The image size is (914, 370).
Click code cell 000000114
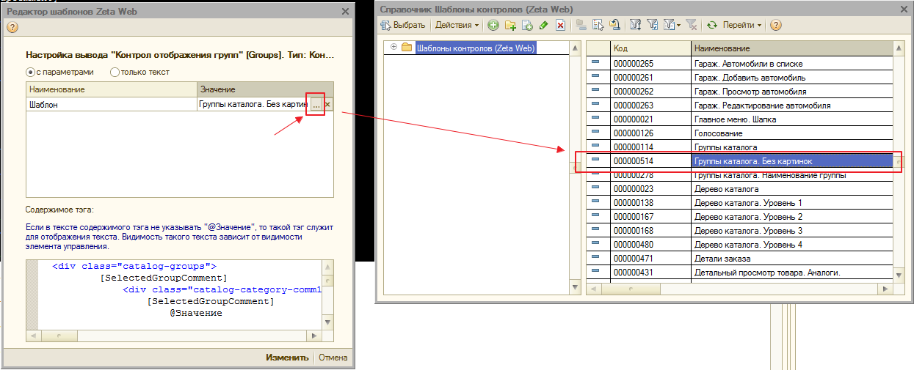[650, 147]
